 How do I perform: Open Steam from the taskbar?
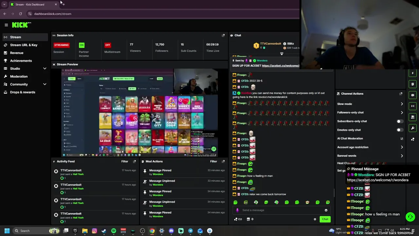[x=104, y=231]
